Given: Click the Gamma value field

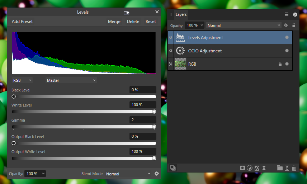Looking at the screenshot, I should [143, 120].
